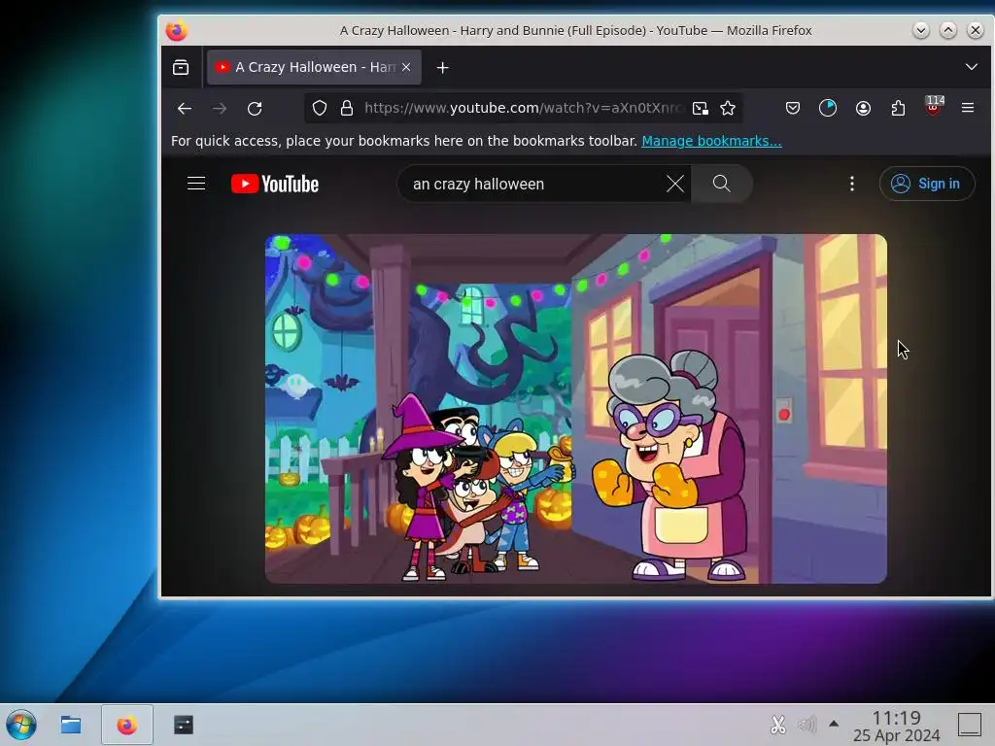Open the volume tray icon
The image size is (995, 746).
[x=806, y=725]
